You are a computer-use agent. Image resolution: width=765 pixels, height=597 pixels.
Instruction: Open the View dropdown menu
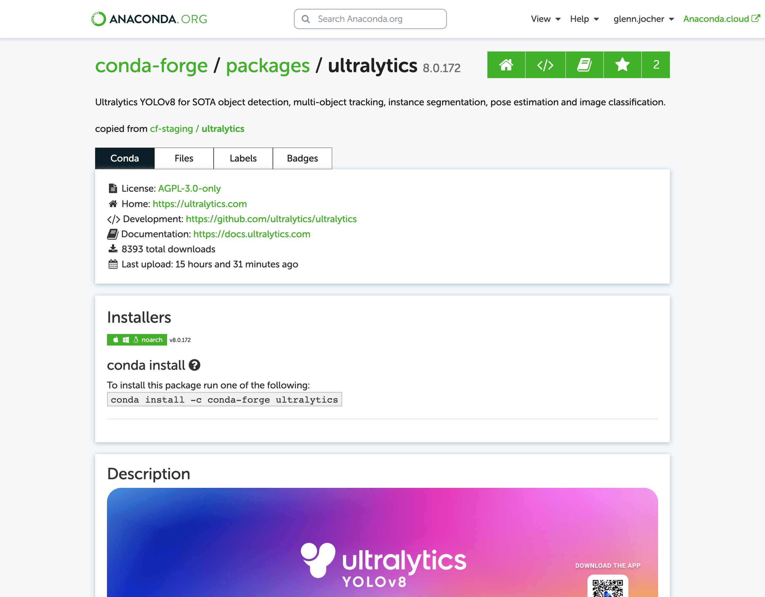point(545,19)
